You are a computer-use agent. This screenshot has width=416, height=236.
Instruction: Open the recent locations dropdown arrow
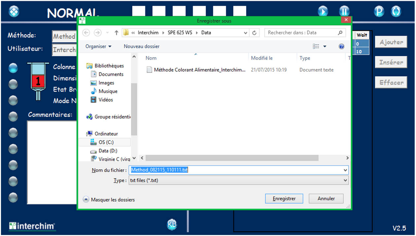[x=107, y=33]
